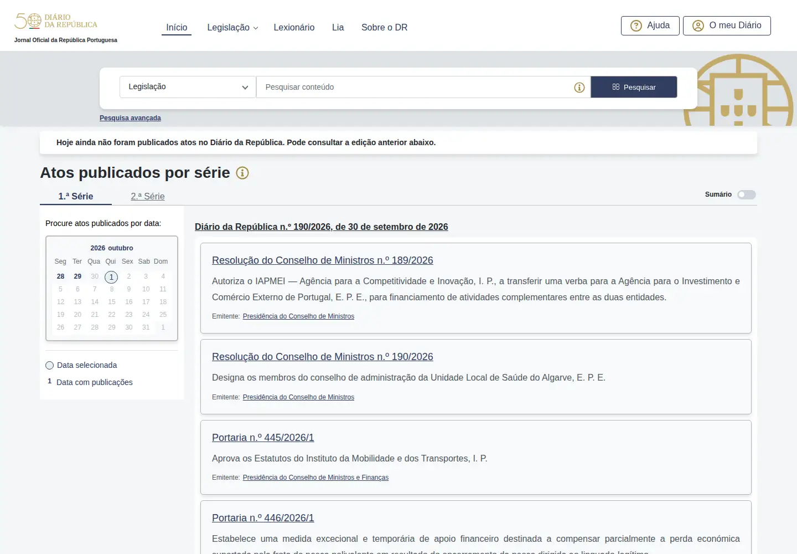
Task: Open the Lia menu item
Action: [x=338, y=27]
